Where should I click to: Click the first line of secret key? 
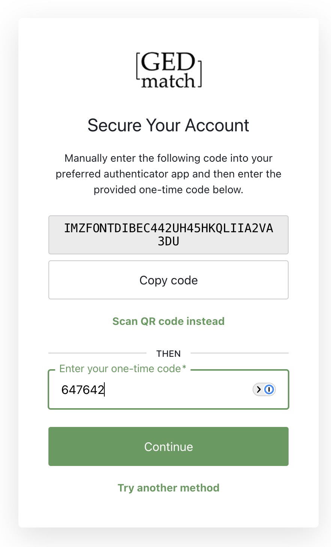tap(169, 228)
